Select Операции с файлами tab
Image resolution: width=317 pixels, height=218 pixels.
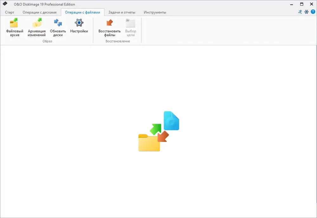82,12
